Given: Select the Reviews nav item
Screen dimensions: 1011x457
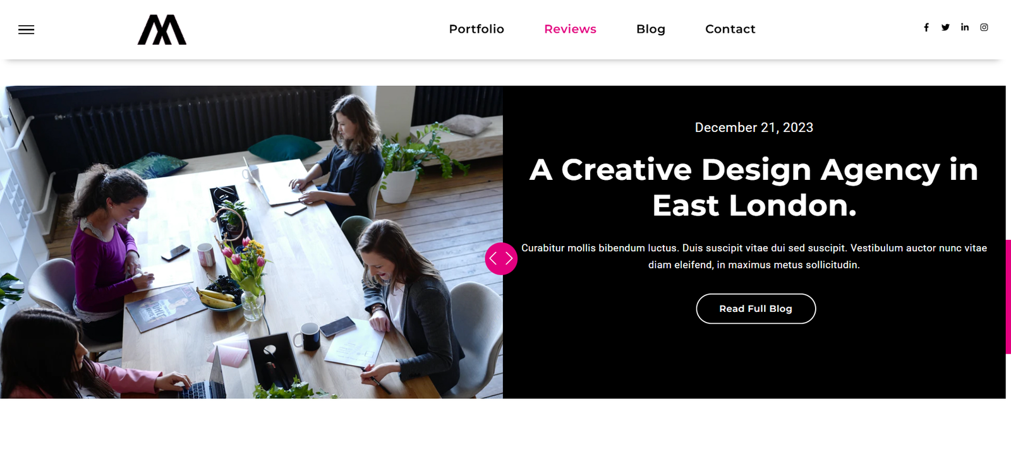Looking at the screenshot, I should pos(570,29).
